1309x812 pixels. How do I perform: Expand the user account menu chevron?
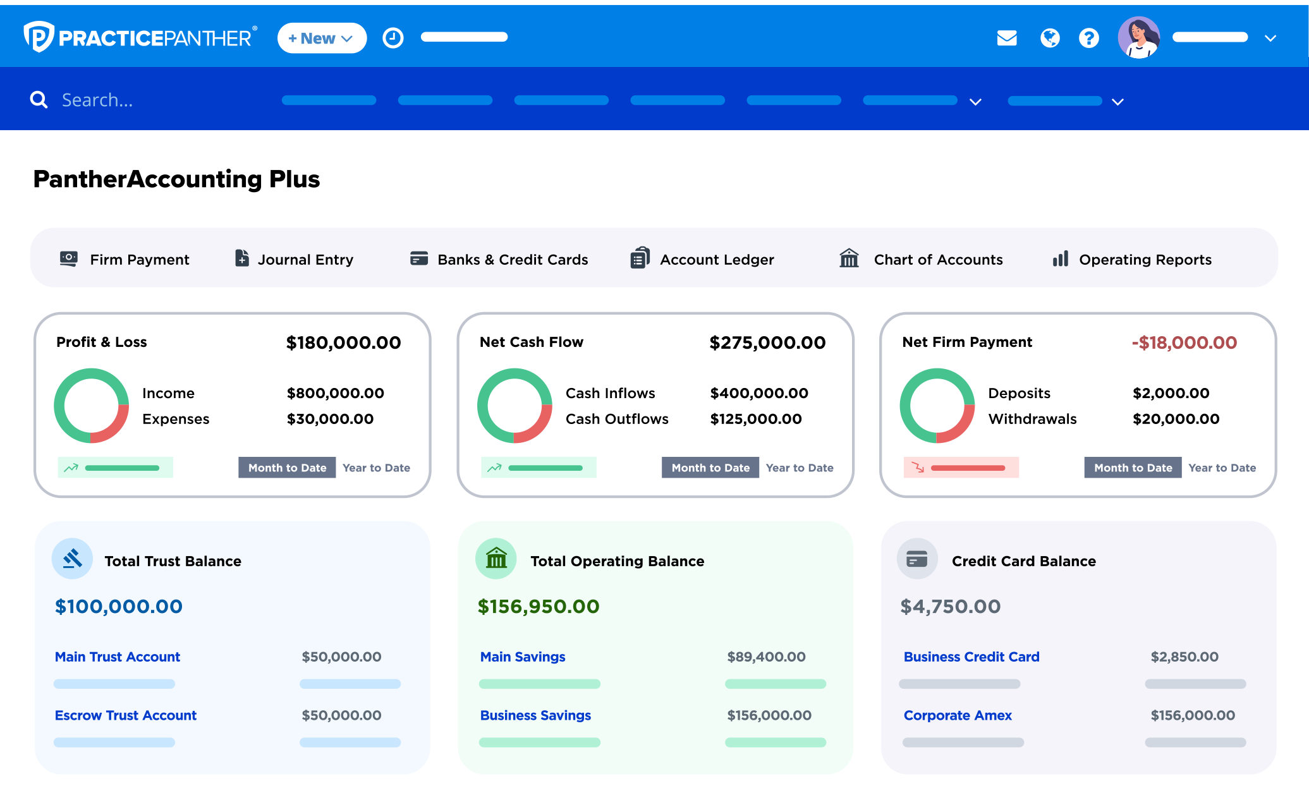pos(1270,39)
